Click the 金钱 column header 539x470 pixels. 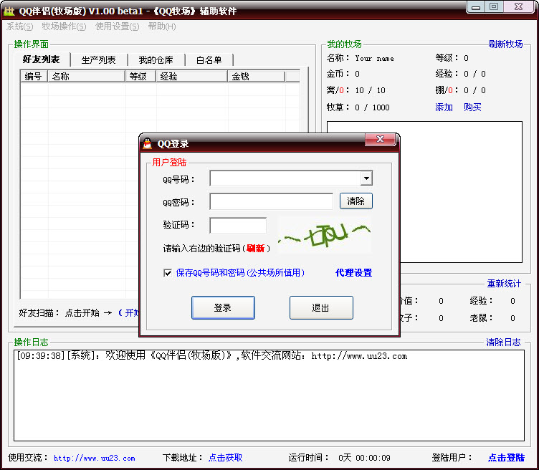(x=257, y=76)
